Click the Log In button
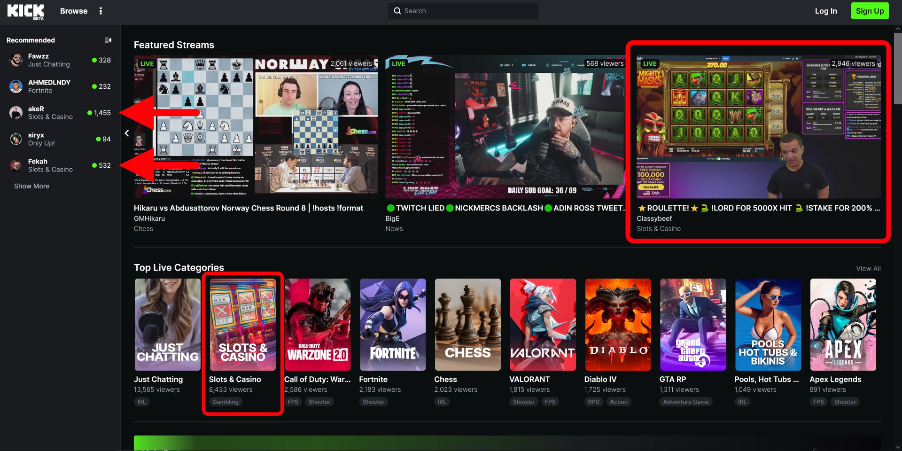The width and height of the screenshot is (902, 451). point(825,11)
